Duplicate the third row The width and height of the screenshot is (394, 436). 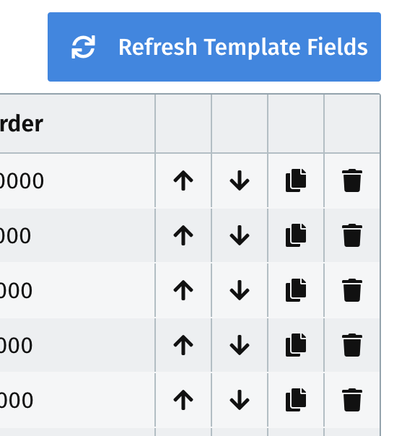click(296, 290)
